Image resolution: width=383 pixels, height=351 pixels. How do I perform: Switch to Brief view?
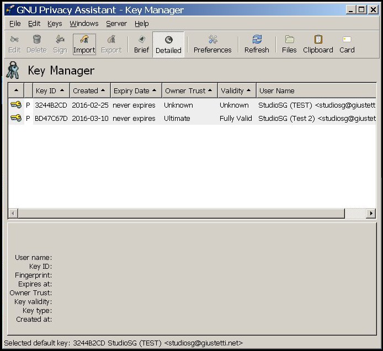[141, 45]
